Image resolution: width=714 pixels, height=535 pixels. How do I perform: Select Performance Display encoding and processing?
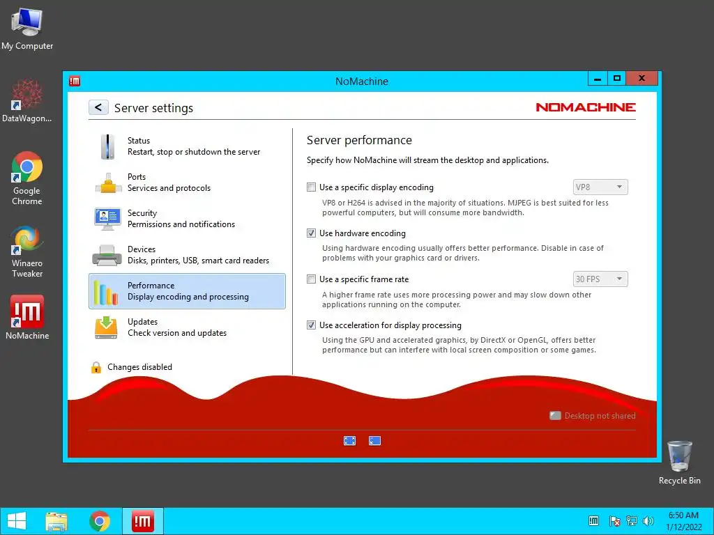click(x=187, y=291)
